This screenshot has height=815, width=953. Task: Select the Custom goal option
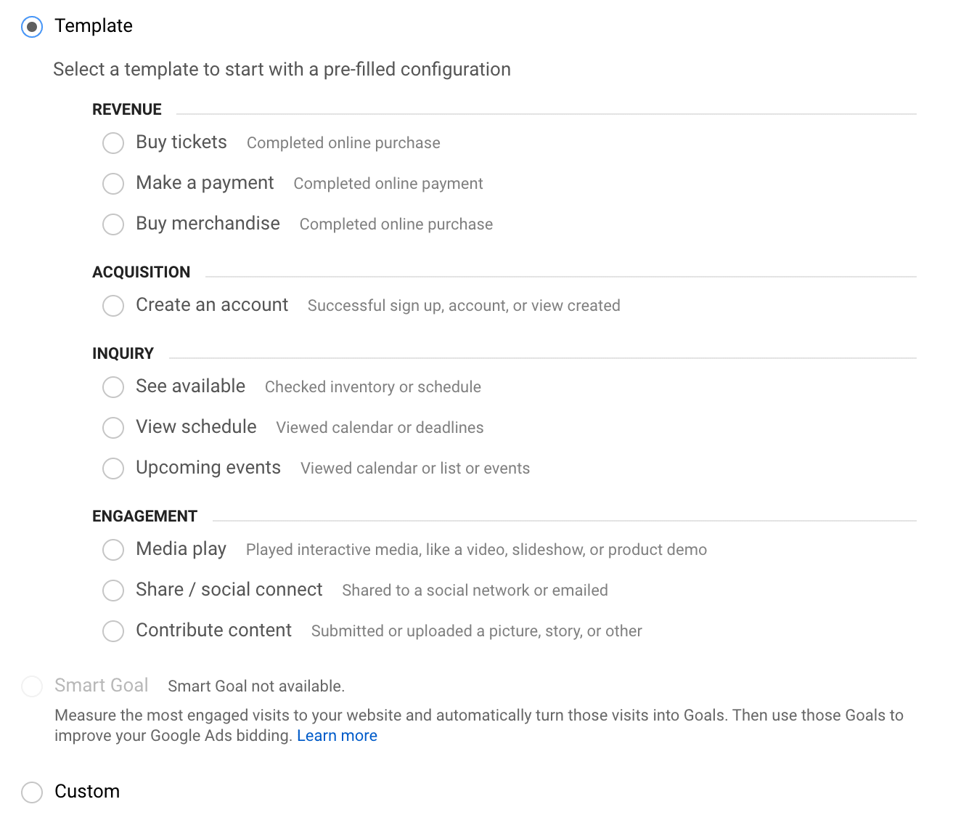(32, 792)
